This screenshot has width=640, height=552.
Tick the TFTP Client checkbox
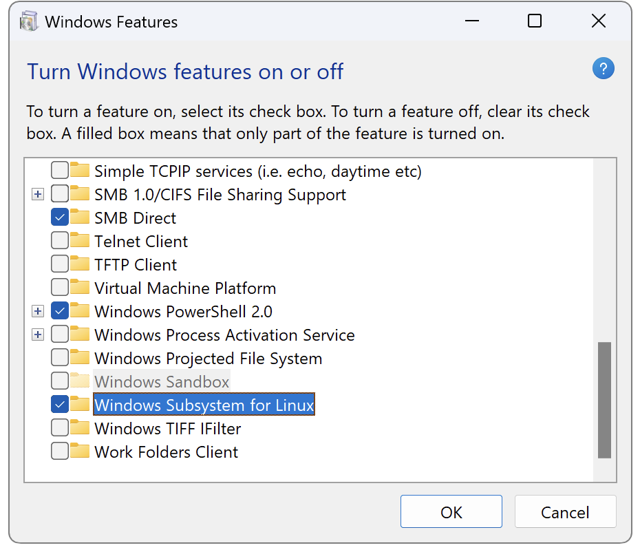[60, 264]
